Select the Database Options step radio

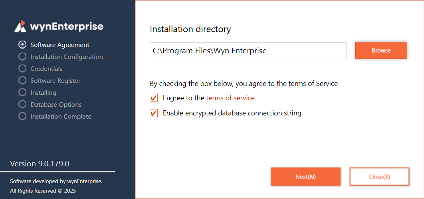tap(22, 104)
